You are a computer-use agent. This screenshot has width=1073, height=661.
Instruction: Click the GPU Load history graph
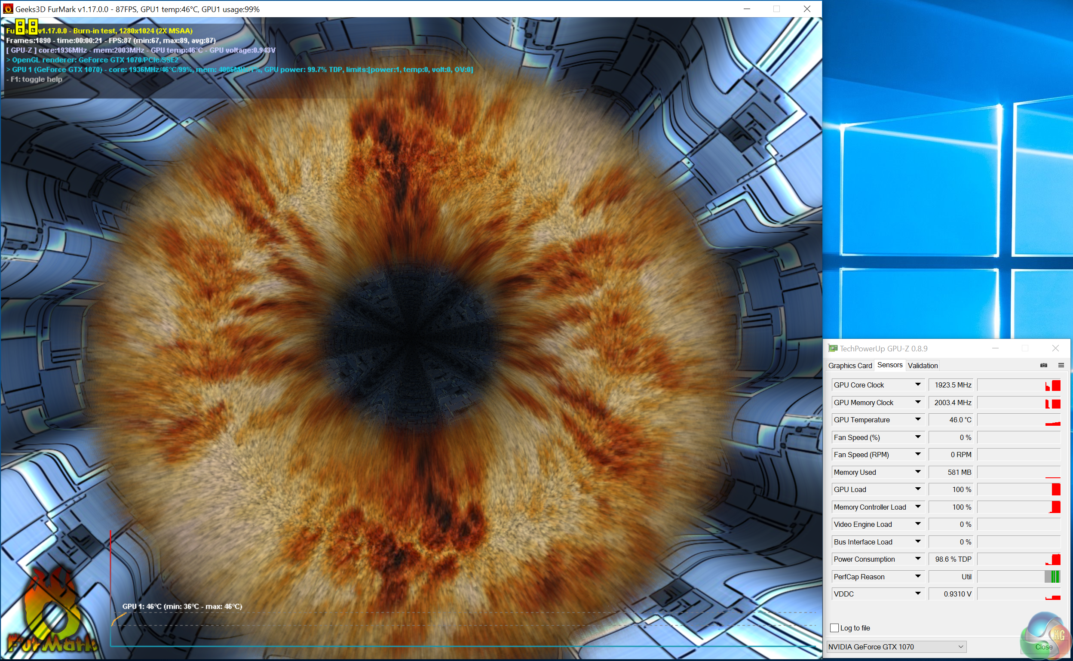(x=1018, y=490)
